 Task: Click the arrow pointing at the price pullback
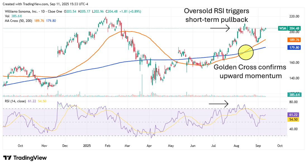click(219, 28)
